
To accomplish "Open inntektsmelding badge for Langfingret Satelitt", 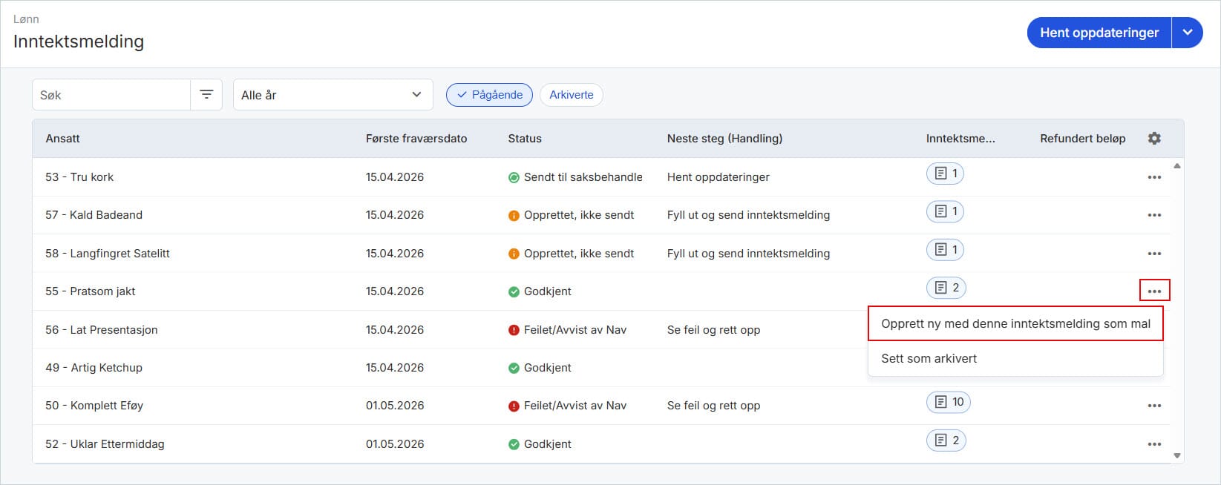I will tap(945, 250).
